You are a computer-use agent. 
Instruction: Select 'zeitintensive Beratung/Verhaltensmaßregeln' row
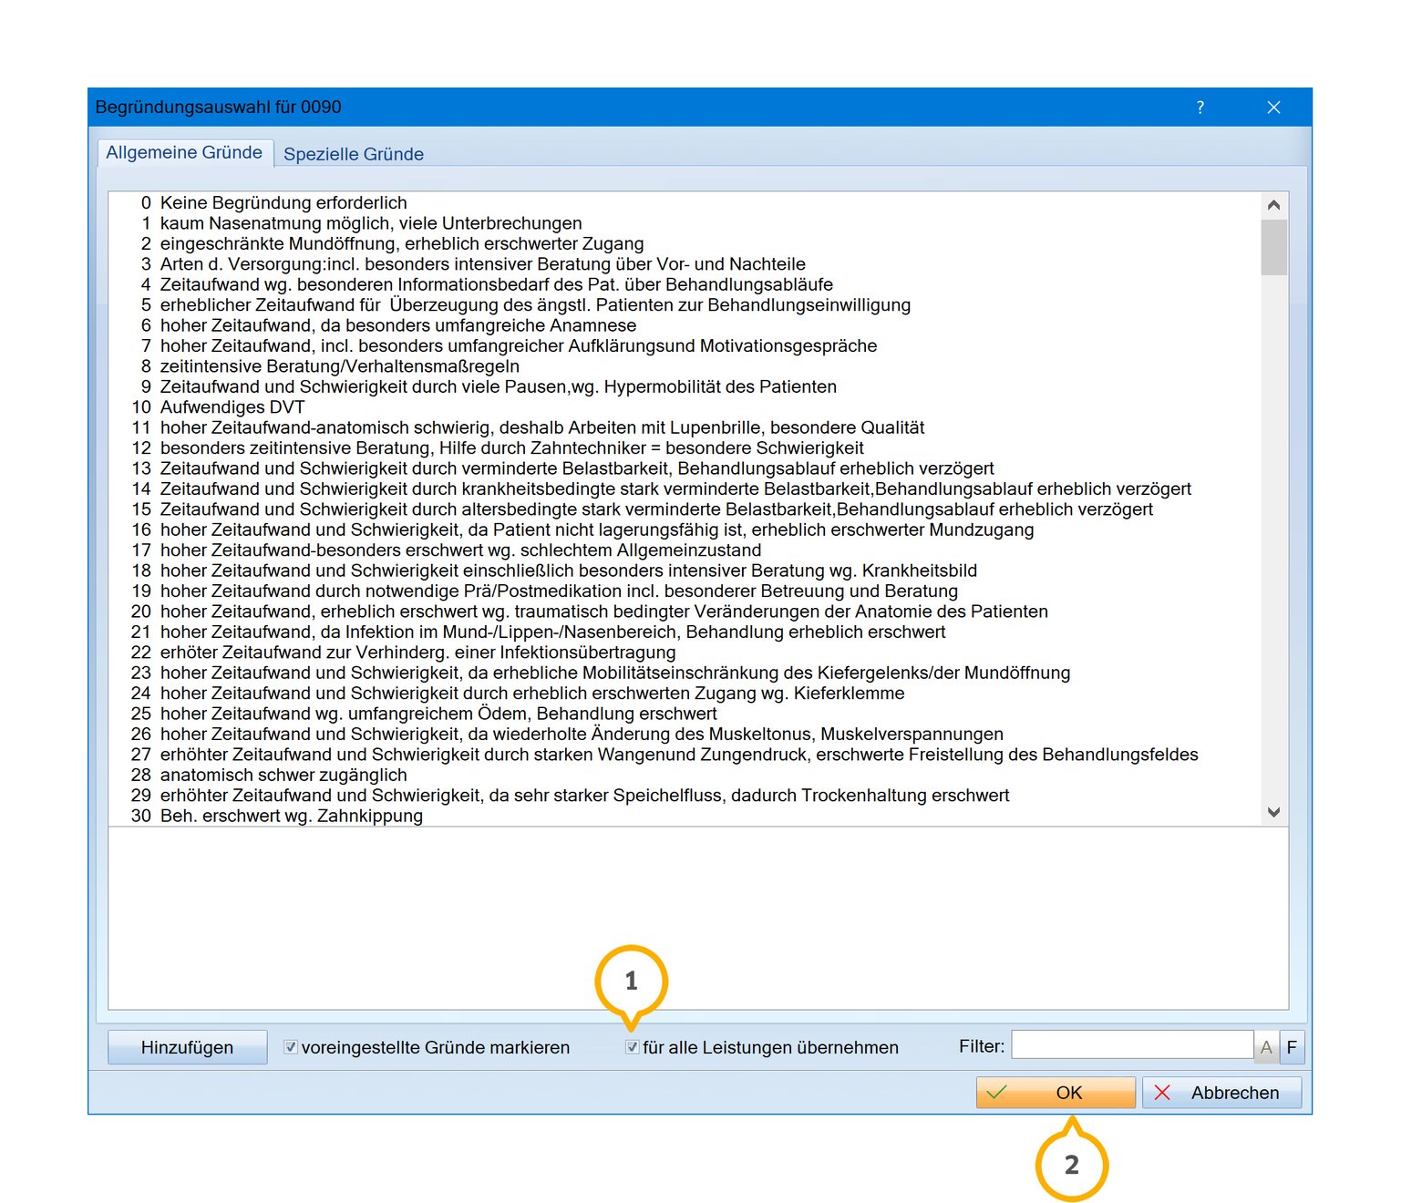pyautogui.click(x=684, y=366)
